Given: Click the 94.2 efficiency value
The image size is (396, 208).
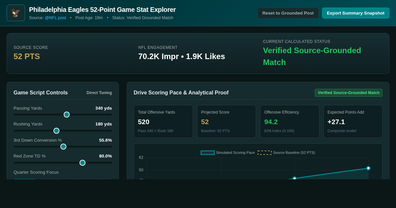Looking at the screenshot, I should click(x=271, y=122).
